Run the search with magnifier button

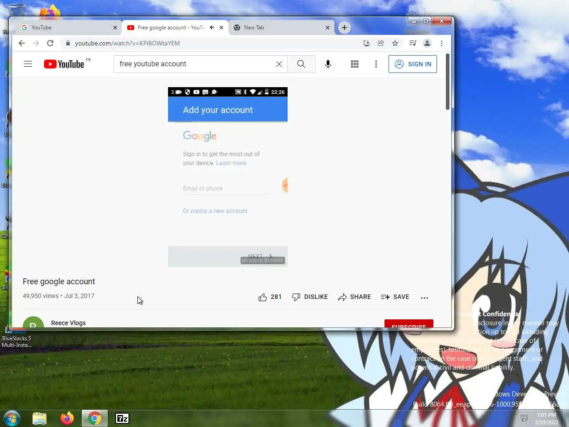point(301,64)
